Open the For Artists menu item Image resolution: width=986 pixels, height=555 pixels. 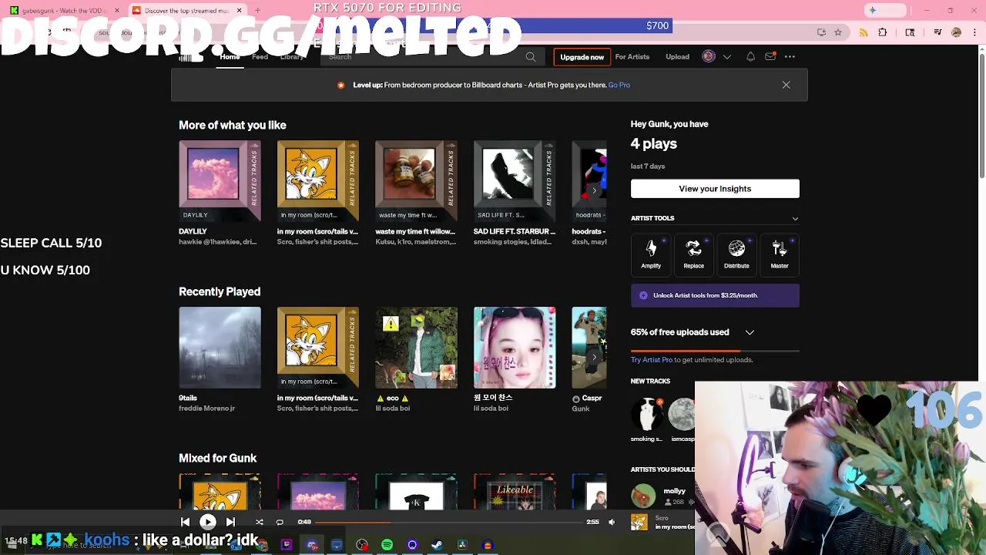[x=632, y=57]
